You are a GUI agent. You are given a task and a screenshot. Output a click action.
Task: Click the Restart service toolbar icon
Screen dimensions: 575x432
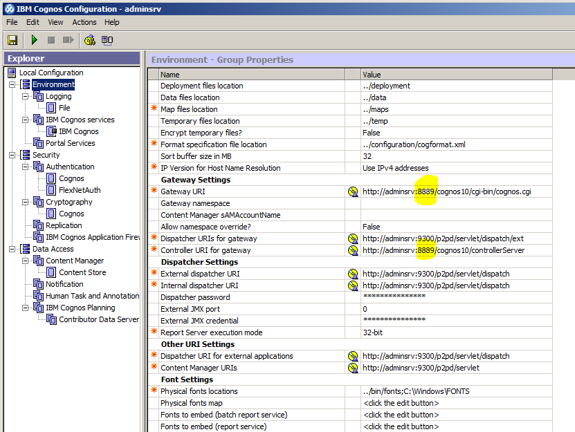(x=69, y=39)
